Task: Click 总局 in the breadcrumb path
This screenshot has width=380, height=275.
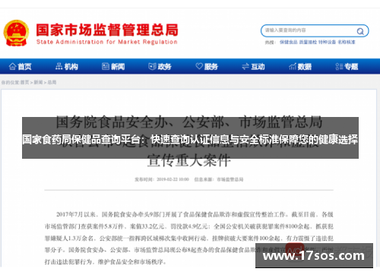Action: (52, 82)
